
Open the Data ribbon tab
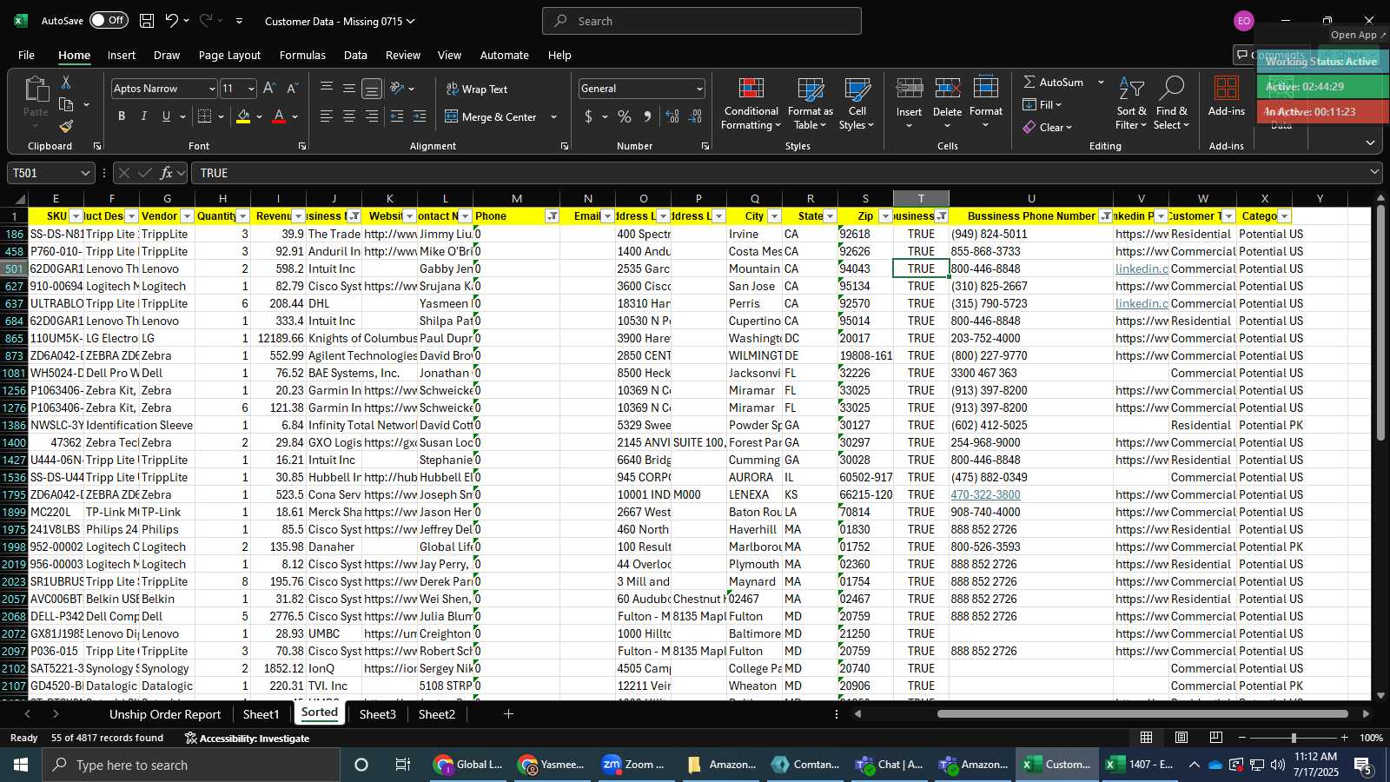(x=355, y=55)
